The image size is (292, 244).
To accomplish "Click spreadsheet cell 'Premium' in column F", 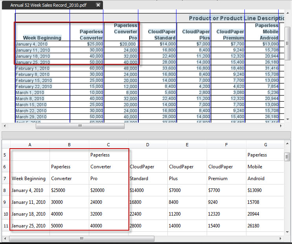I will point(226,179).
